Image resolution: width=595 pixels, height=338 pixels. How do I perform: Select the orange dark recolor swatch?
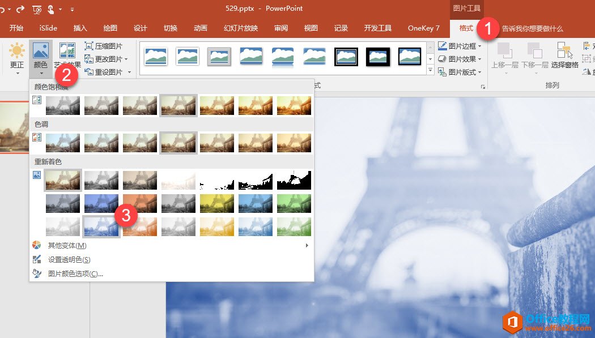[140, 203]
